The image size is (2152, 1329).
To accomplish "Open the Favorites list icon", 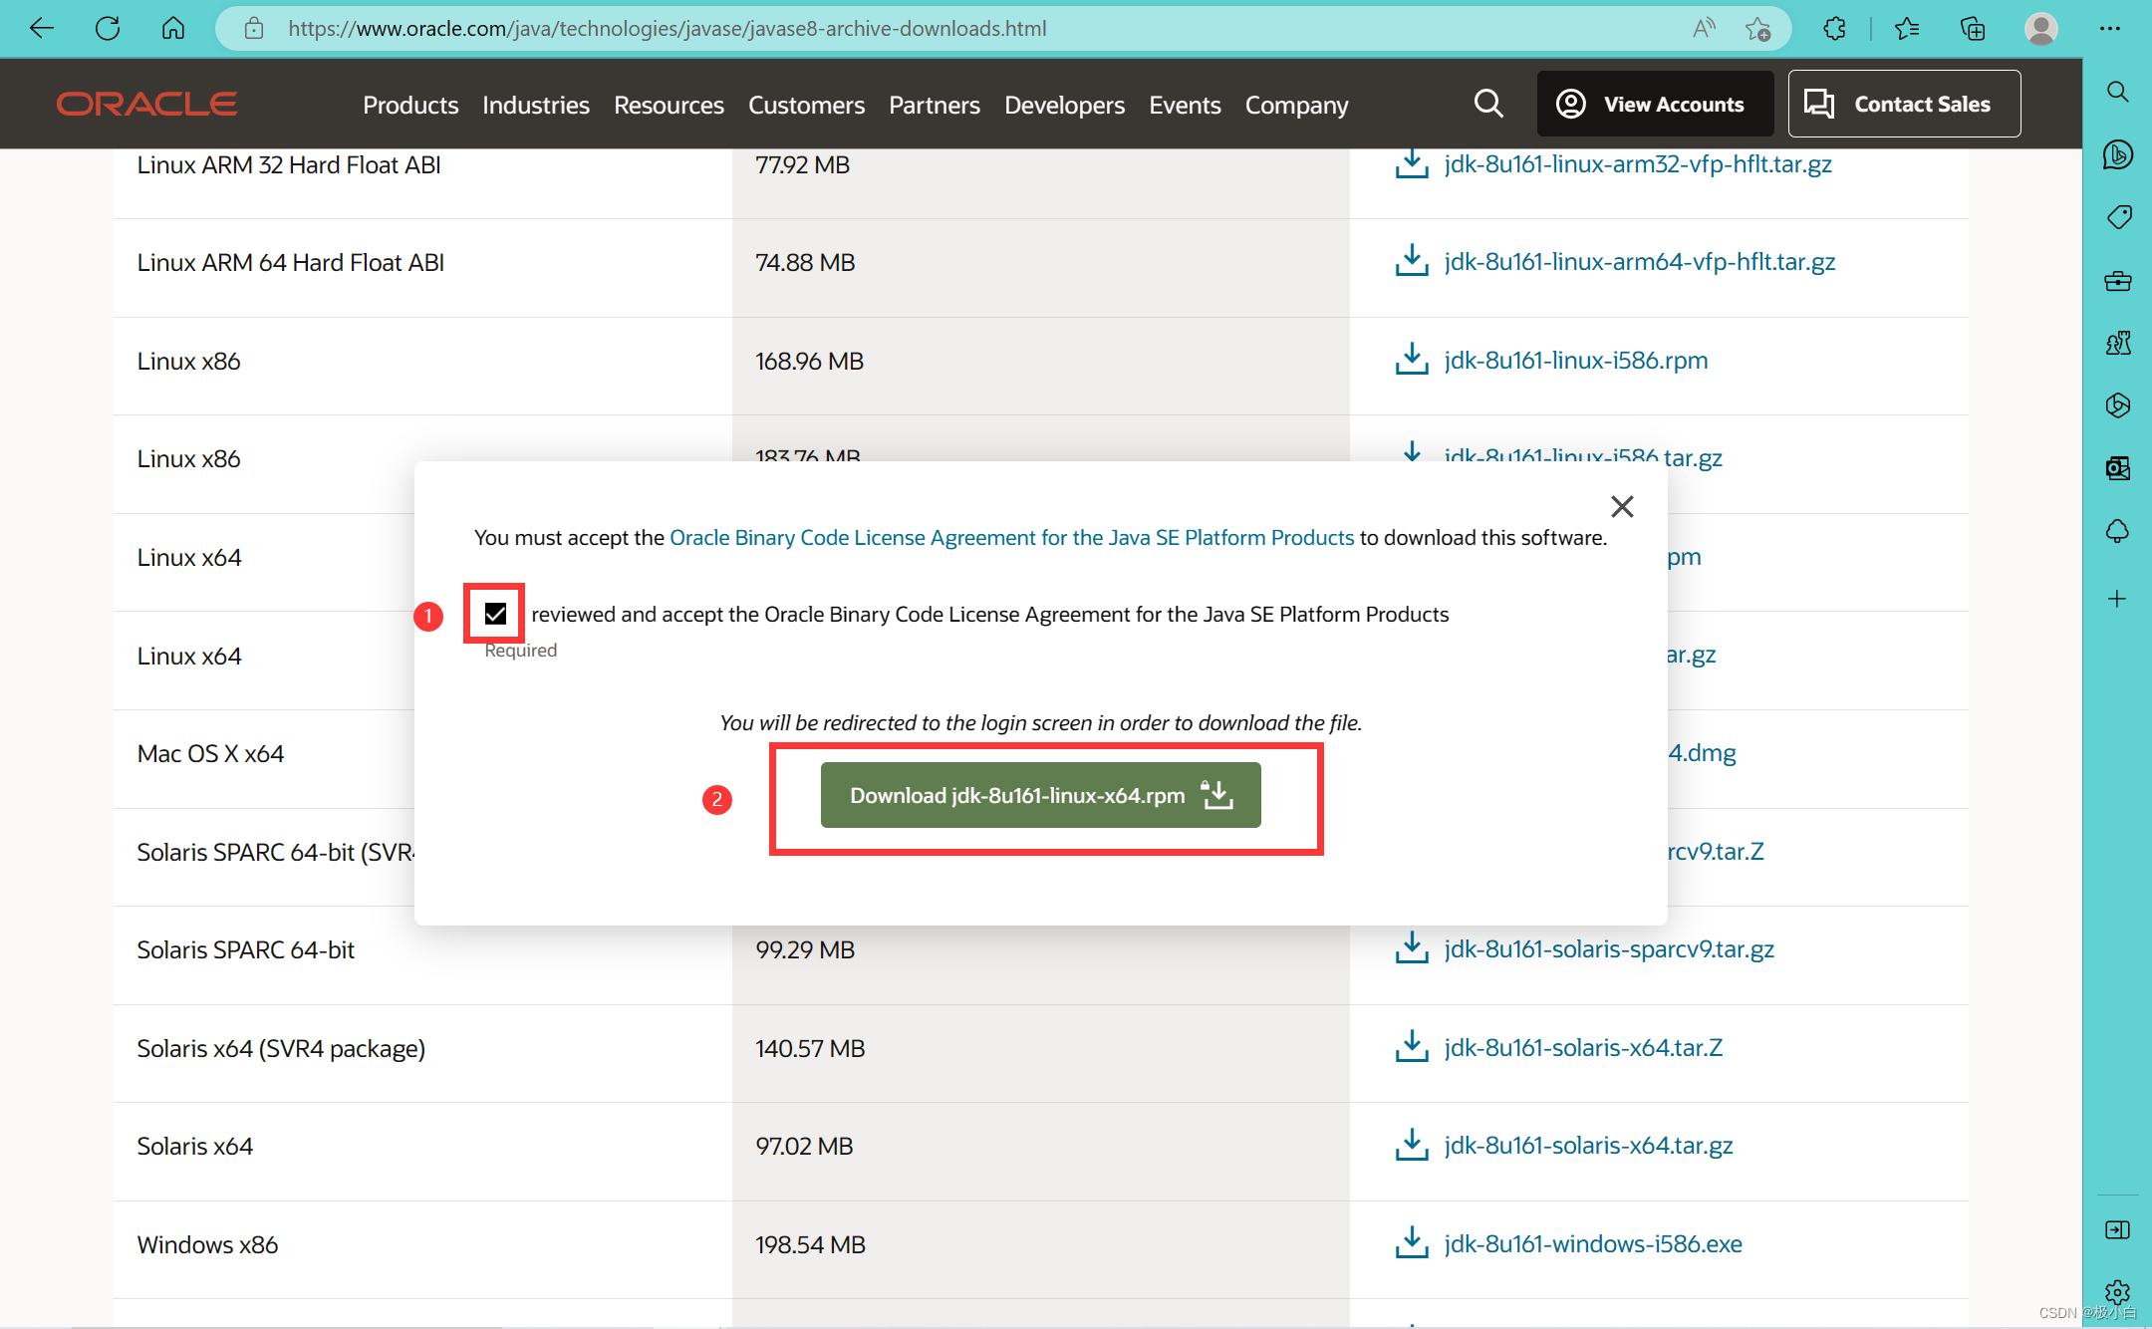I will pos(1907,29).
